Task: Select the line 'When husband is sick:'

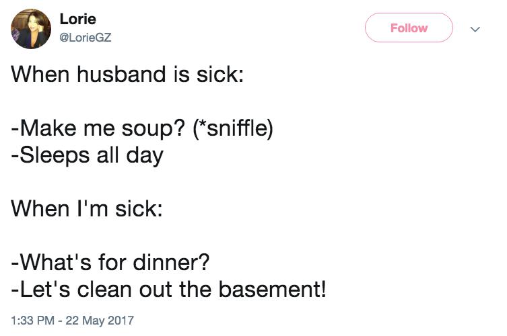Action: tap(127, 74)
